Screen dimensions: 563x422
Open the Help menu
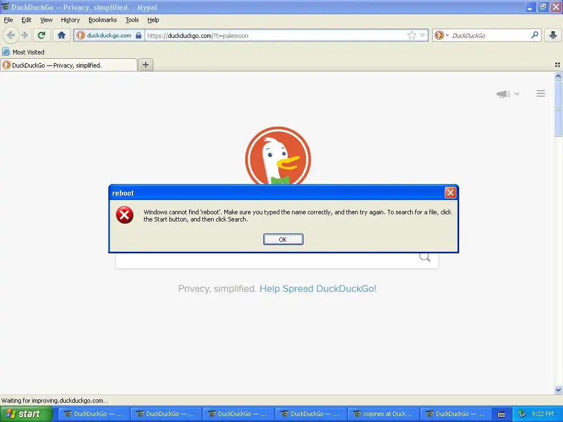[153, 20]
